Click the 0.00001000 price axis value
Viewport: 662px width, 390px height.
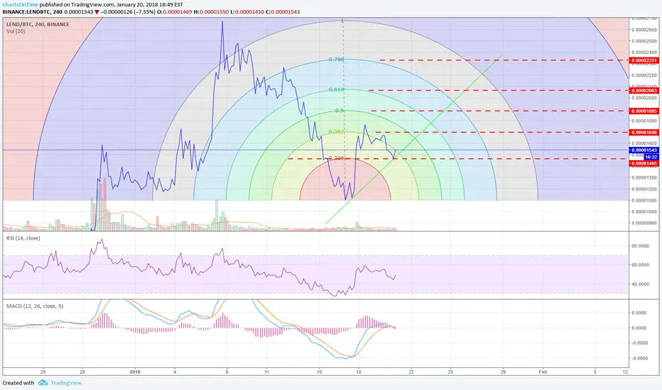pos(645,211)
